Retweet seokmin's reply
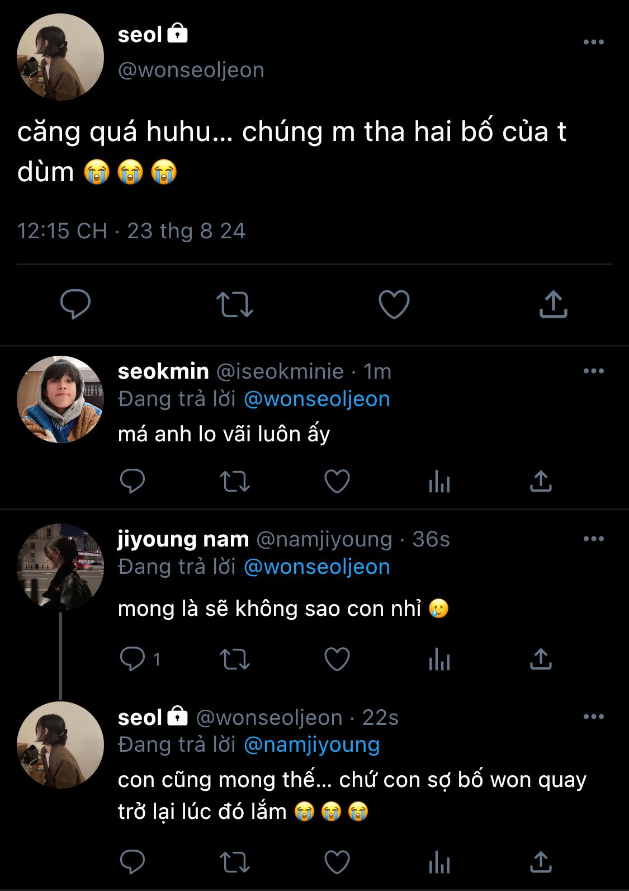This screenshot has height=891, width=629. tap(235, 481)
